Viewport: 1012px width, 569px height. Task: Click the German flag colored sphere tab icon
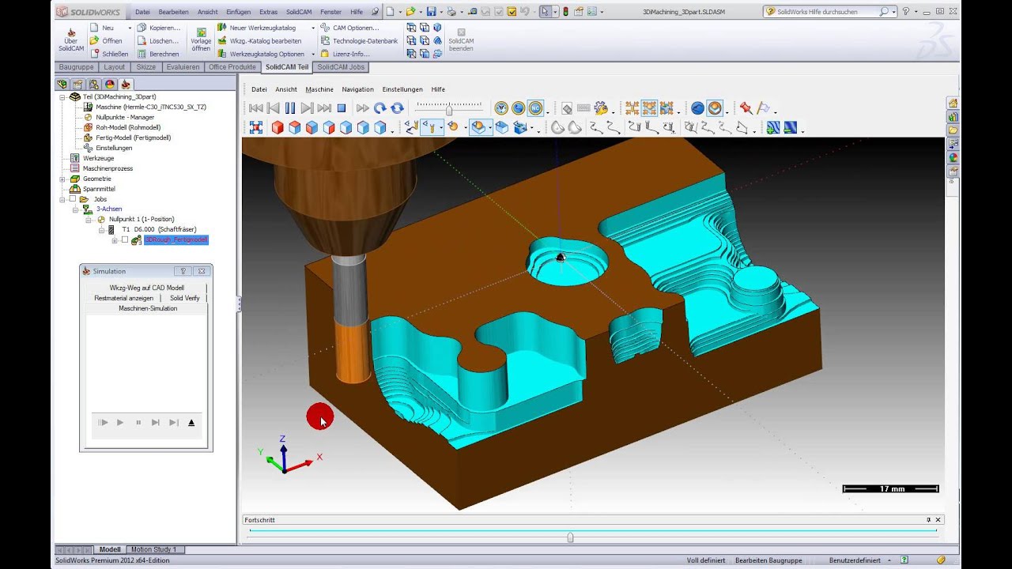[x=110, y=84]
